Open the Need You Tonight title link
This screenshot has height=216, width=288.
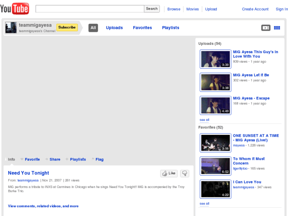coord(29,173)
